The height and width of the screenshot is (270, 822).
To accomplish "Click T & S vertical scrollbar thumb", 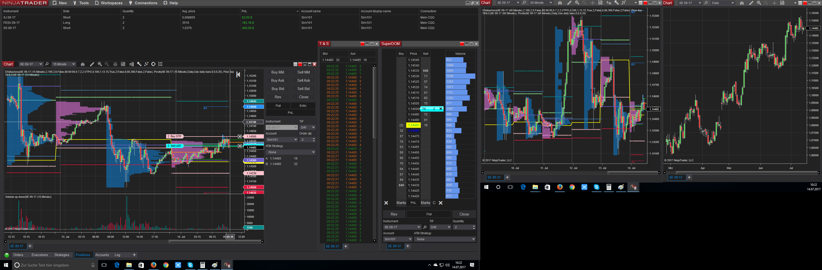I will pyautogui.click(x=374, y=102).
